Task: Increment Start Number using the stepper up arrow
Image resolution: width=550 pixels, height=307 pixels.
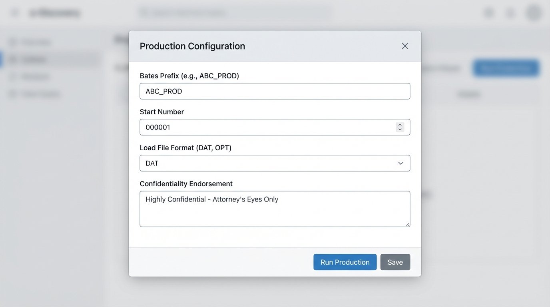Action: (x=400, y=125)
